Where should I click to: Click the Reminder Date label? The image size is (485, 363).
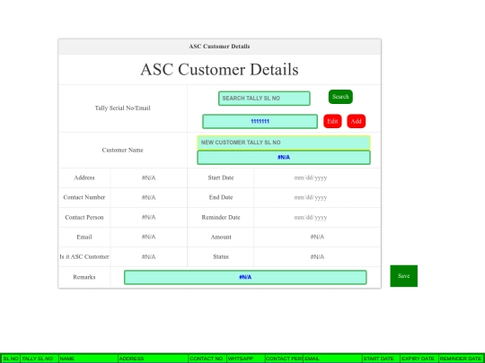pyautogui.click(x=221, y=217)
